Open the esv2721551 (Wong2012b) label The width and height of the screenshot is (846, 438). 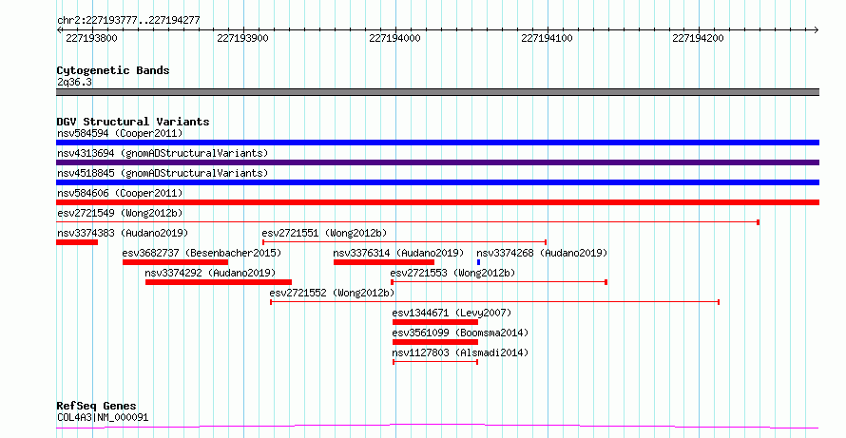click(x=325, y=233)
